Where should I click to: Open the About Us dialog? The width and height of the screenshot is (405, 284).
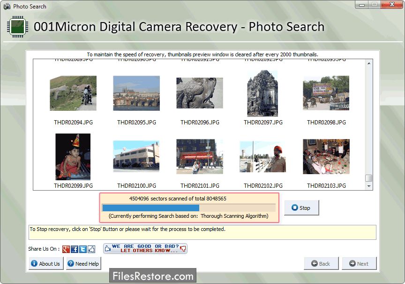point(46,263)
